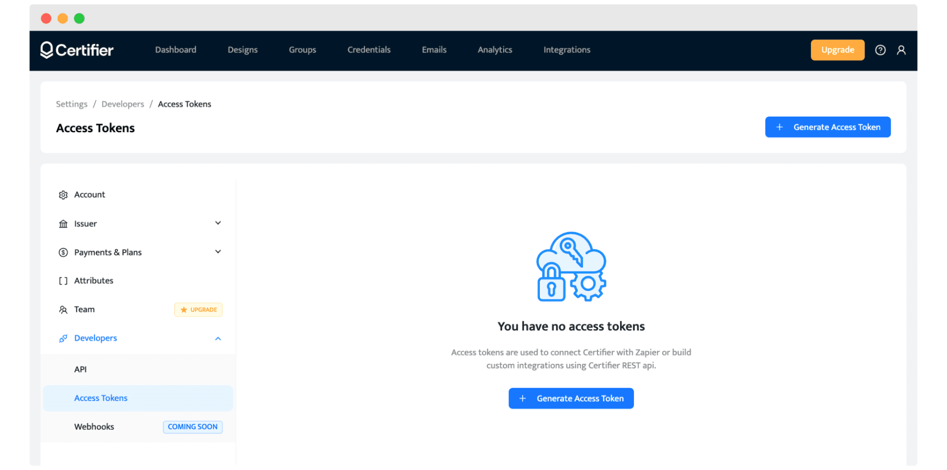Select Webhooks in sidebar
947x470 pixels.
click(x=94, y=427)
